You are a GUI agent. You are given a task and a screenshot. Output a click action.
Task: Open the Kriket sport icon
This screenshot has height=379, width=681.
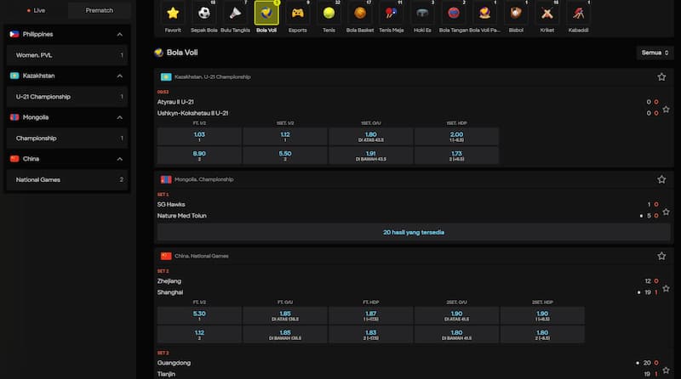[x=547, y=14]
